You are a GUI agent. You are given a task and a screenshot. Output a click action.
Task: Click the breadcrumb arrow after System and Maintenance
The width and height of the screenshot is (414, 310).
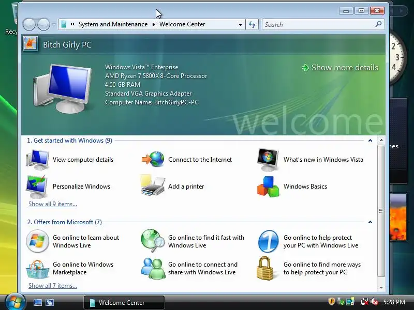pyautogui.click(x=153, y=24)
